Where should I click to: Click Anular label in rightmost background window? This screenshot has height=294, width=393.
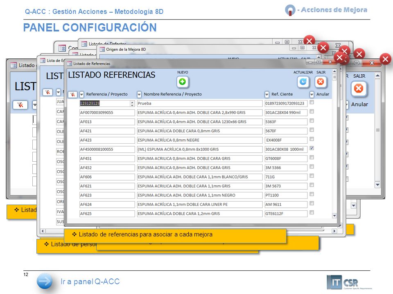click(359, 105)
